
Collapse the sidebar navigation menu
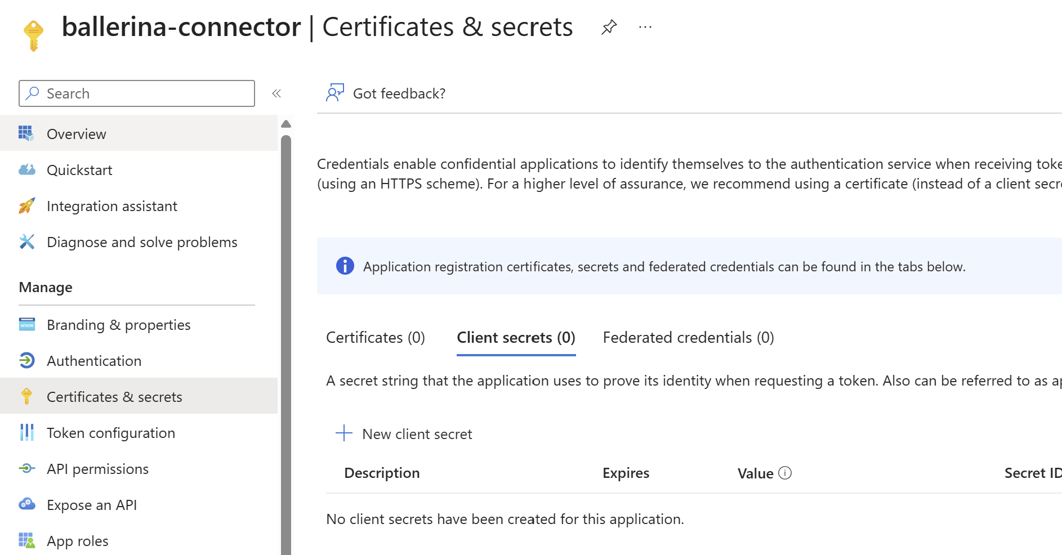[x=276, y=93]
